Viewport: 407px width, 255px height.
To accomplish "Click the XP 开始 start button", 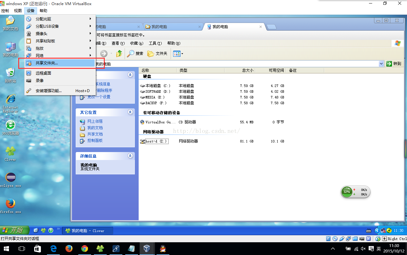I will click(15, 230).
